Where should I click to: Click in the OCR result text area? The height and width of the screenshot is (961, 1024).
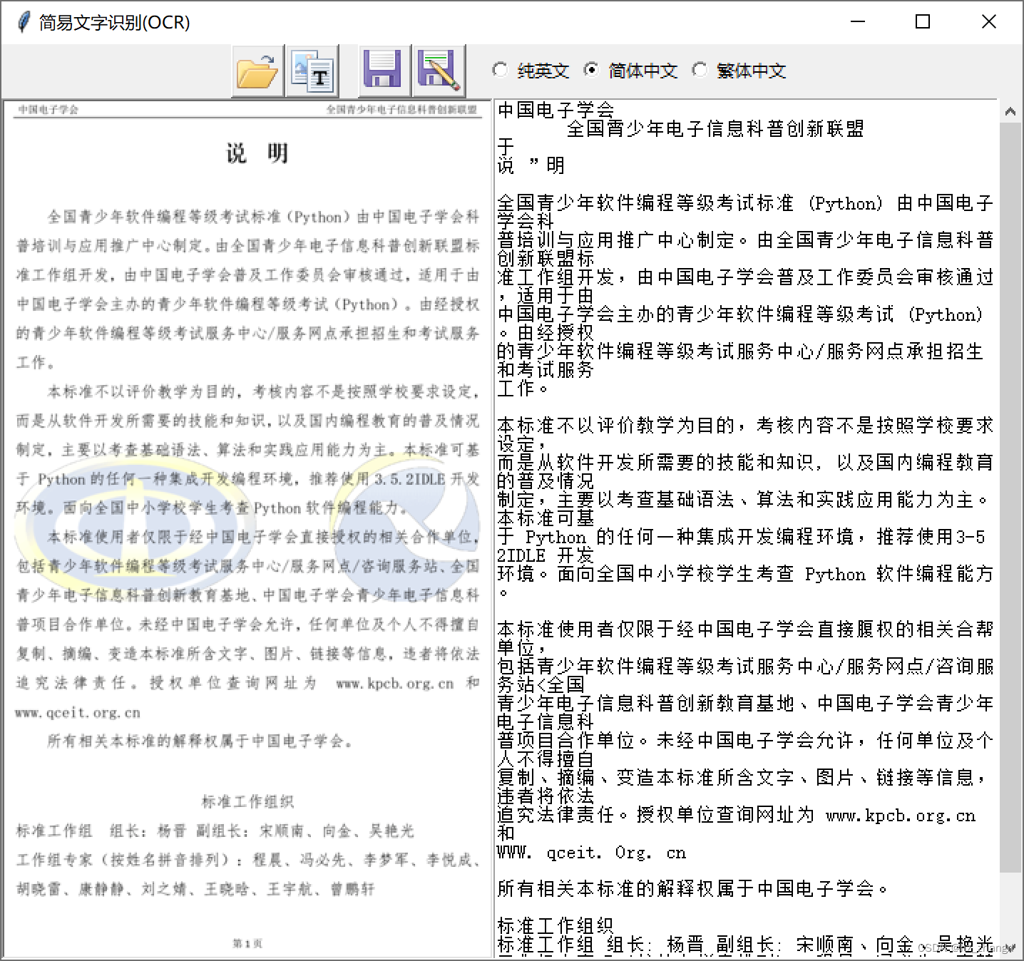click(747, 528)
